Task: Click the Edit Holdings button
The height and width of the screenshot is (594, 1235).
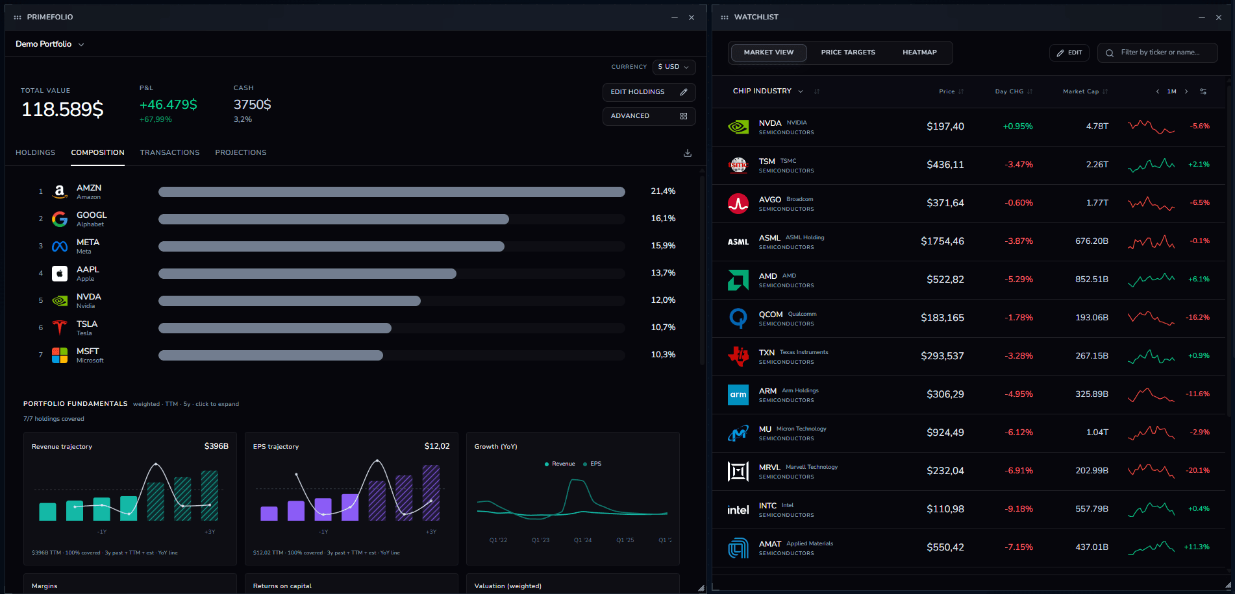Action: pos(649,92)
